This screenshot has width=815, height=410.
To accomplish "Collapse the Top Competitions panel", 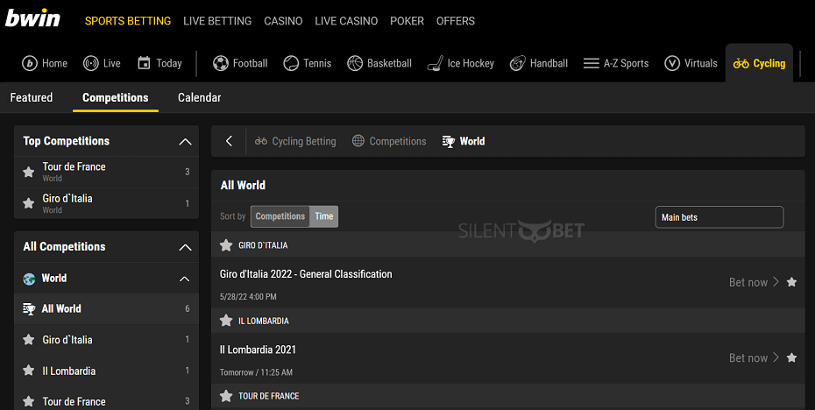I will point(185,141).
